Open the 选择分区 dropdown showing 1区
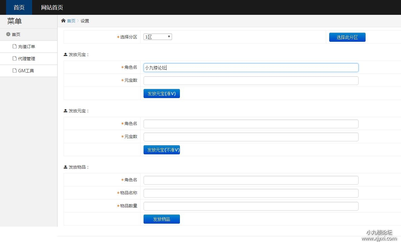Viewport: 401px width, 243px height. (x=157, y=37)
